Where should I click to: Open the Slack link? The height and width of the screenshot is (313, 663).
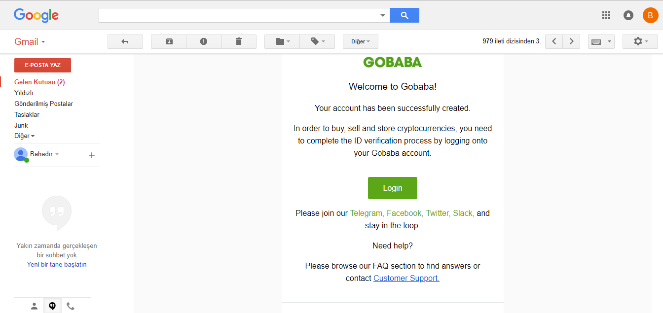pyautogui.click(x=464, y=213)
